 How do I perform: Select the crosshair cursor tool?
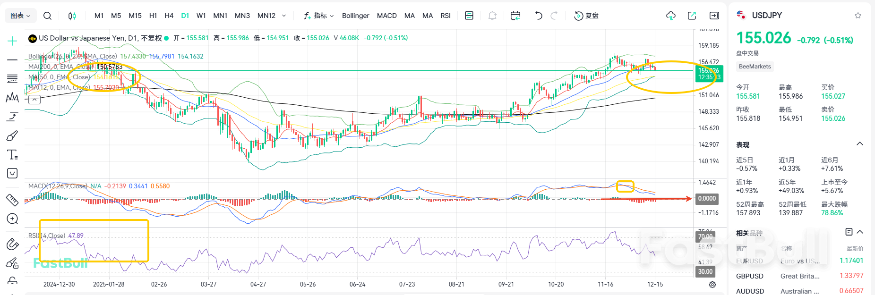12,41
